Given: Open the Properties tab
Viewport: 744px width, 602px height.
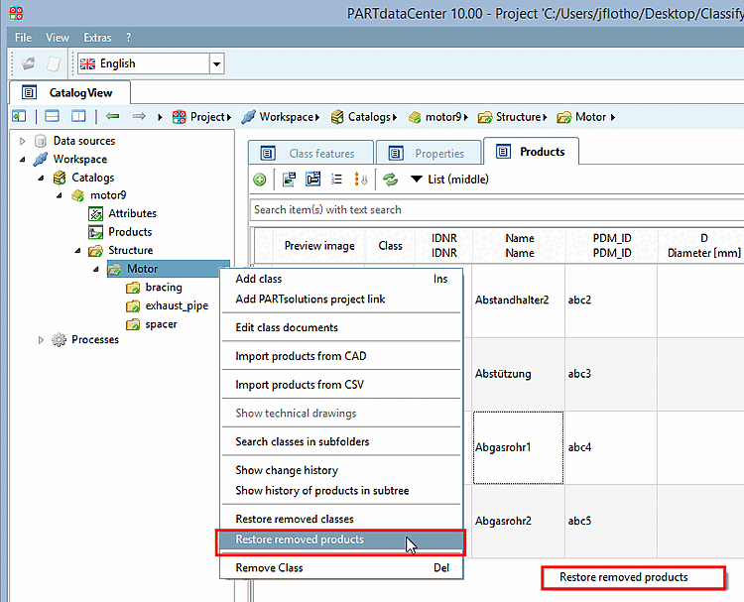Looking at the screenshot, I should (x=429, y=154).
